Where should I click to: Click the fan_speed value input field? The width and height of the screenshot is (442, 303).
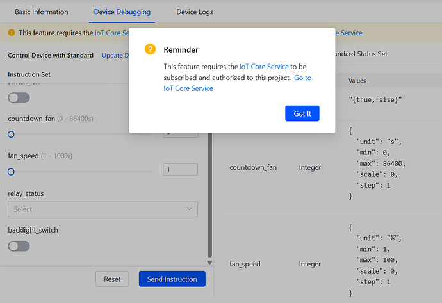181,169
